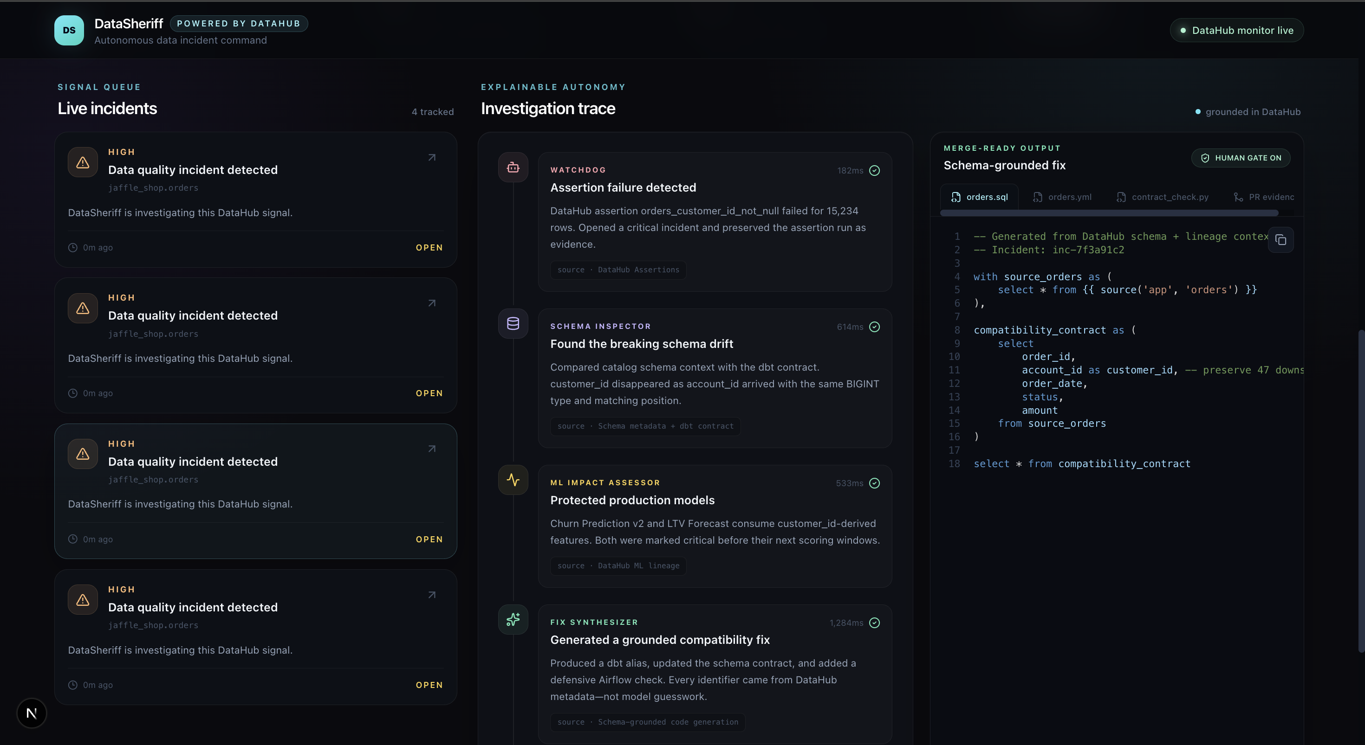Image resolution: width=1365 pixels, height=745 pixels.
Task: Open the Found the breaking schema drift step
Action: [715, 378]
